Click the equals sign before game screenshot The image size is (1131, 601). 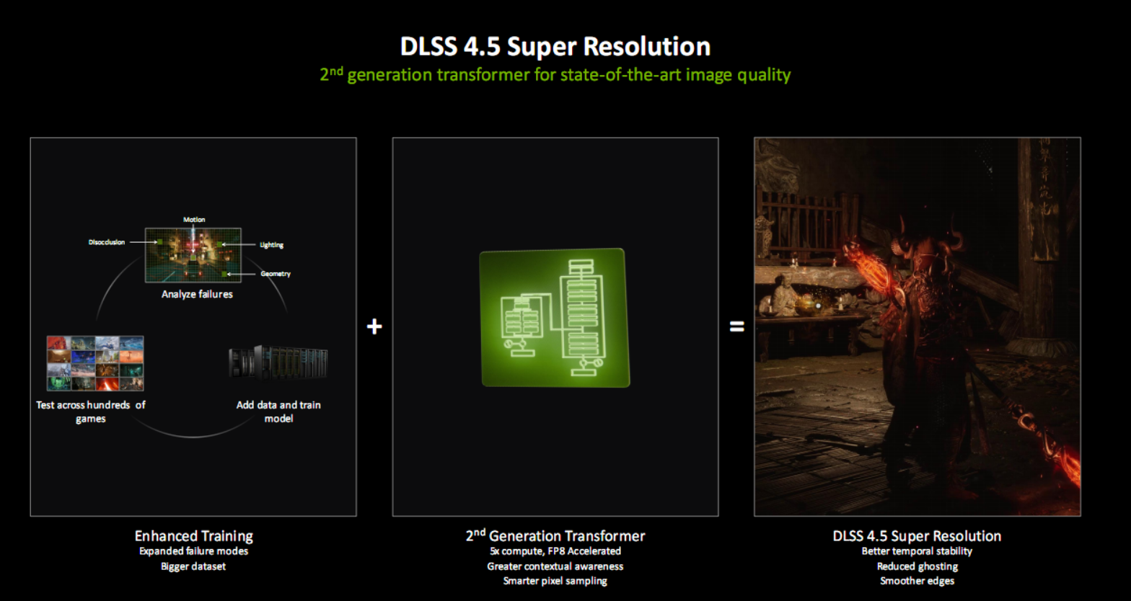[736, 326]
